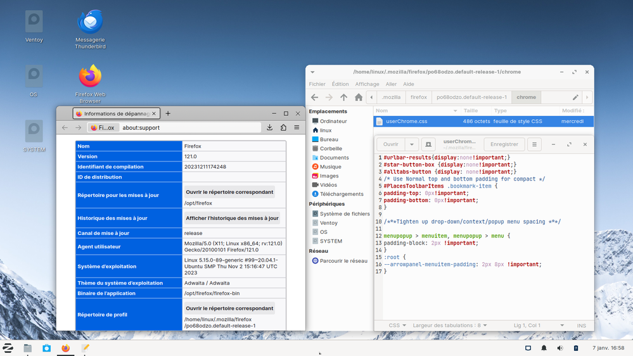Click Firefox forward arrow button
Viewport: 633px width, 356px height.
[79, 127]
